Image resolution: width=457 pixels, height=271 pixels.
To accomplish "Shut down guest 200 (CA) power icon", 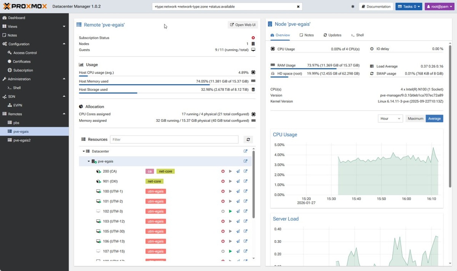I will click(223, 171).
